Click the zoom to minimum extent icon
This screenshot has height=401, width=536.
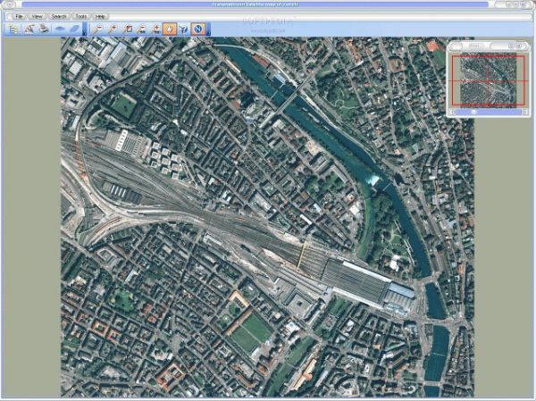pos(141,29)
